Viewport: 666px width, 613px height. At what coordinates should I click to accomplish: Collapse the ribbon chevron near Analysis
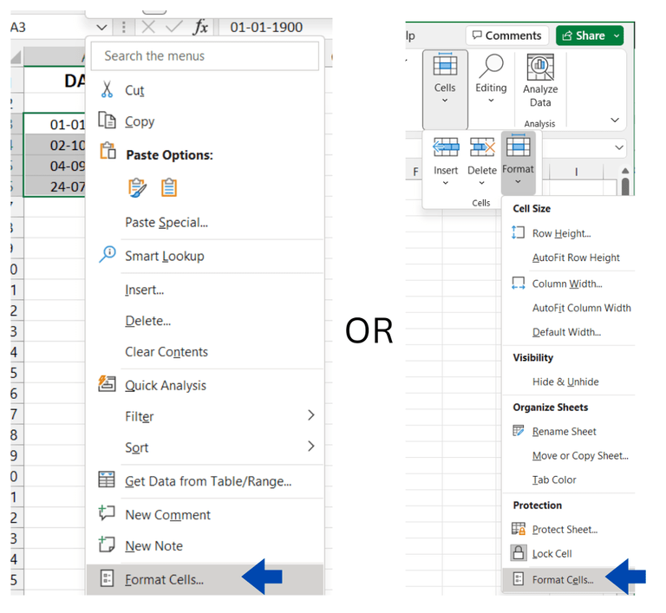tap(615, 121)
